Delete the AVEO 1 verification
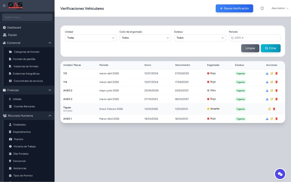 click(276, 119)
